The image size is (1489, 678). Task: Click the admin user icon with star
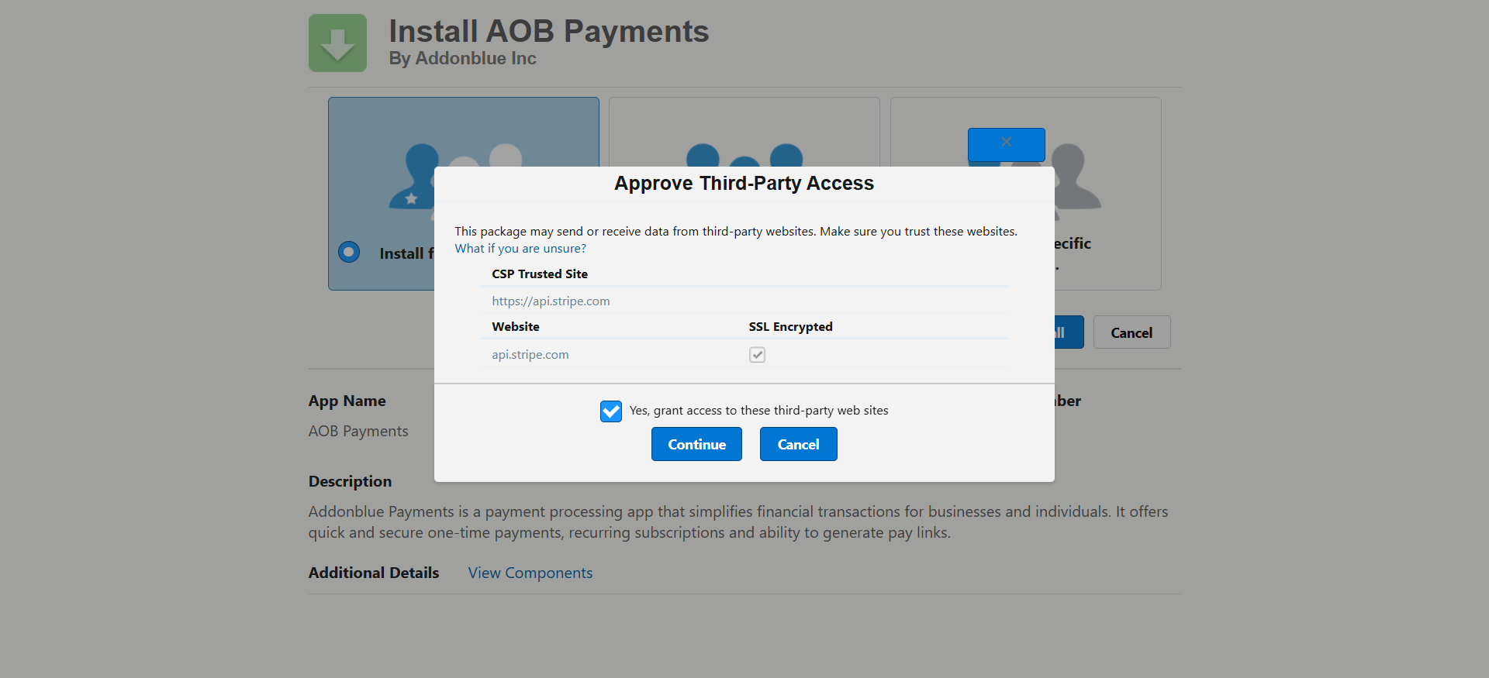pyautogui.click(x=413, y=177)
